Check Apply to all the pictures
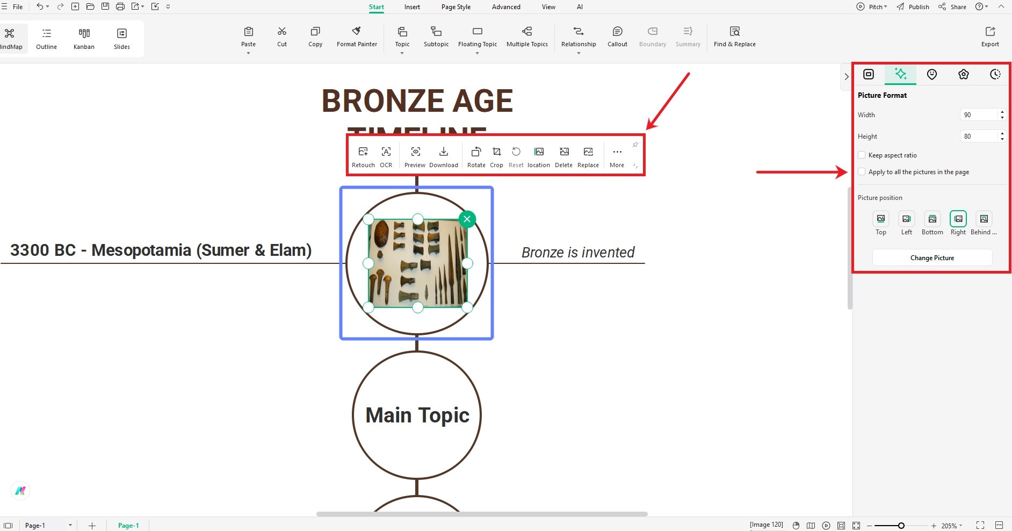The image size is (1012, 531). (862, 171)
